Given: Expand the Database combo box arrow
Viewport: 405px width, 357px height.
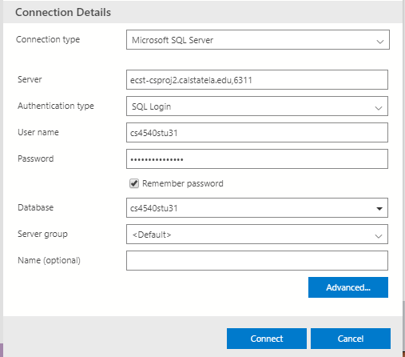Looking at the screenshot, I should [x=379, y=208].
